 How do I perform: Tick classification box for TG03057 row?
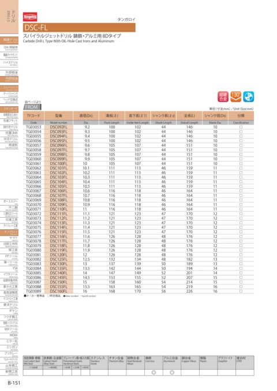[241, 145]
